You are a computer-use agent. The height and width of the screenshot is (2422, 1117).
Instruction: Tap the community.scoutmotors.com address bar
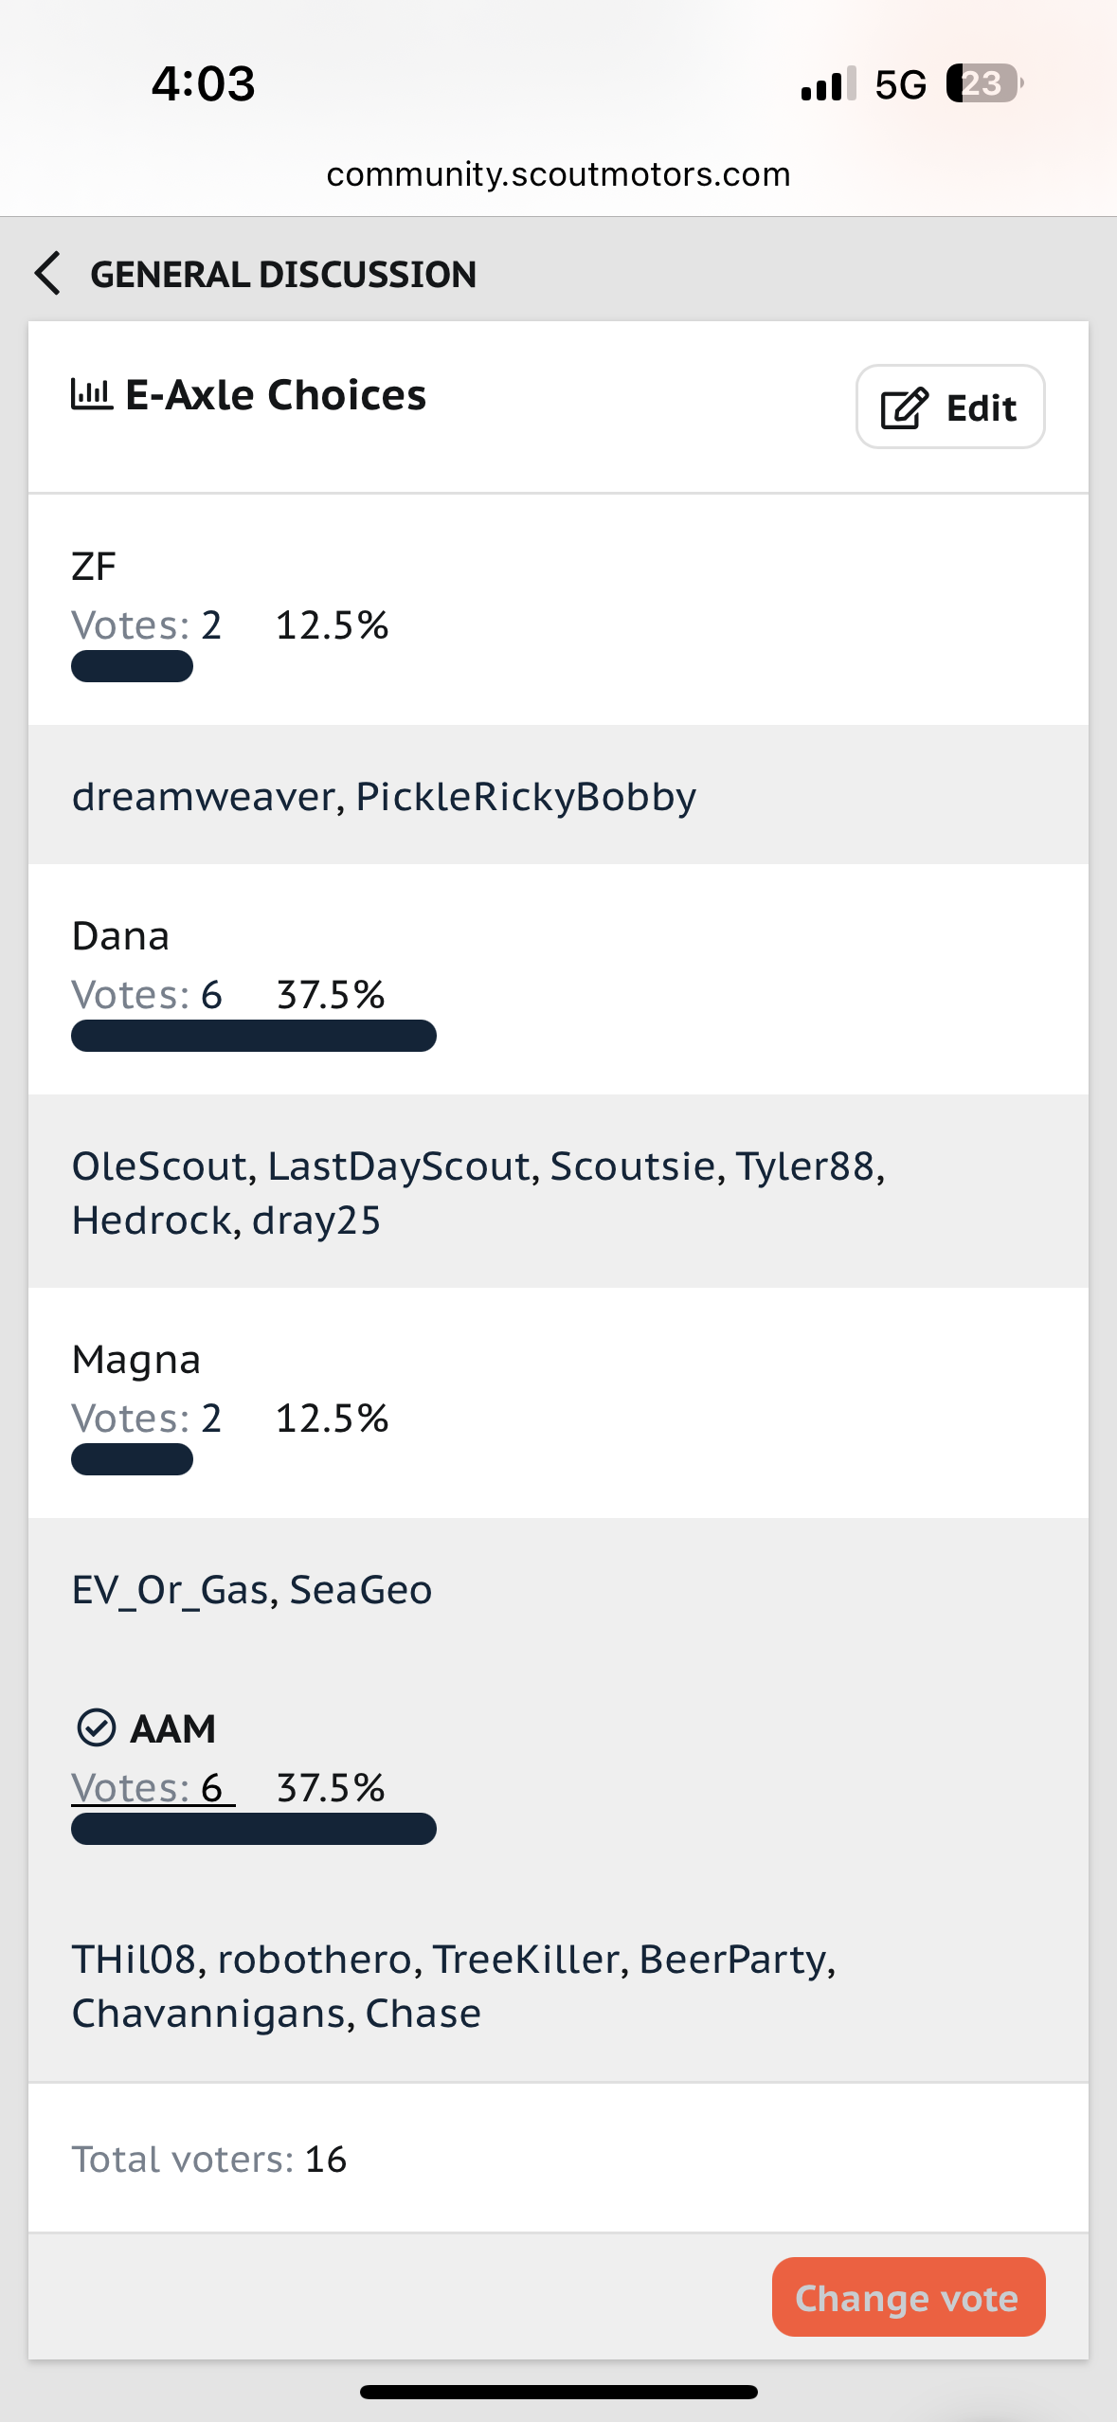pos(558,174)
